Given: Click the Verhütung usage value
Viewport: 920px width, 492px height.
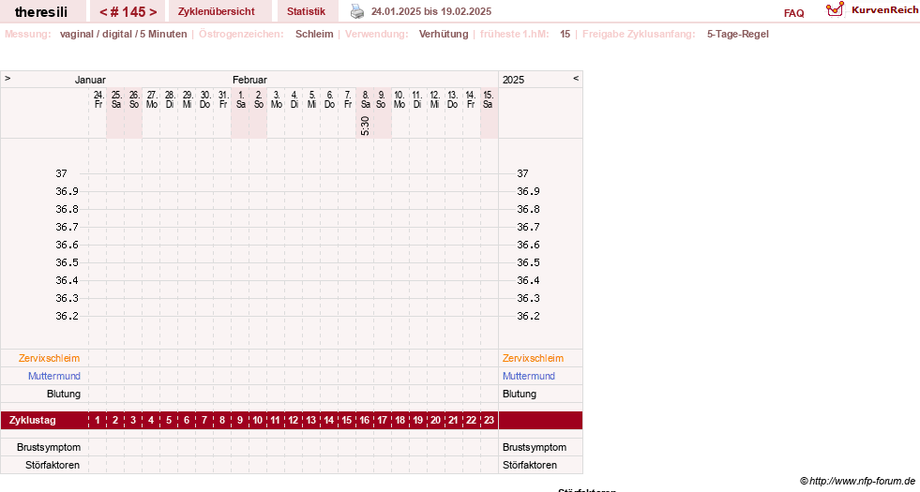Looking at the screenshot, I should 444,34.
